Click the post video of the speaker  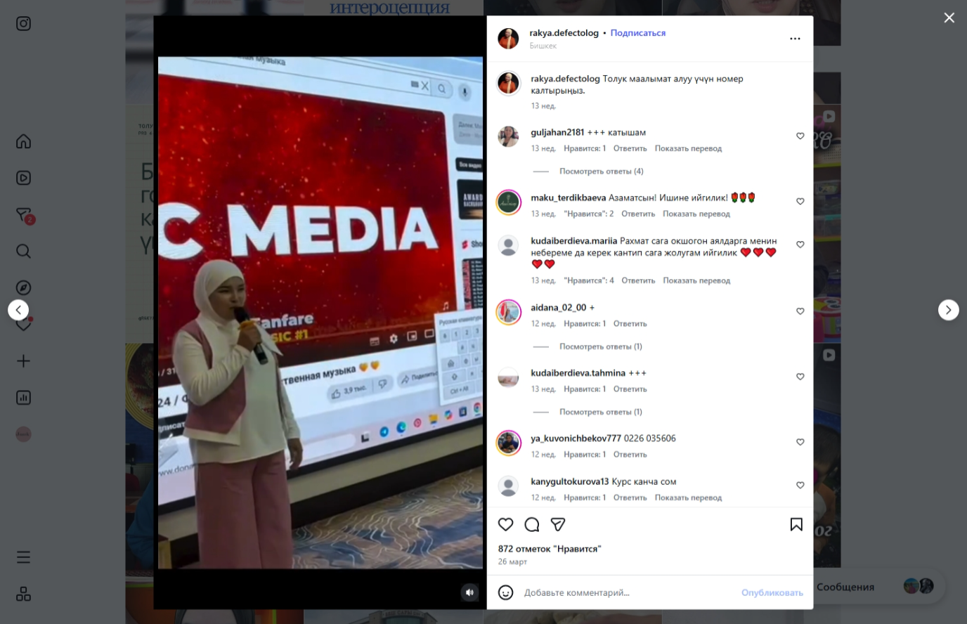click(x=320, y=313)
